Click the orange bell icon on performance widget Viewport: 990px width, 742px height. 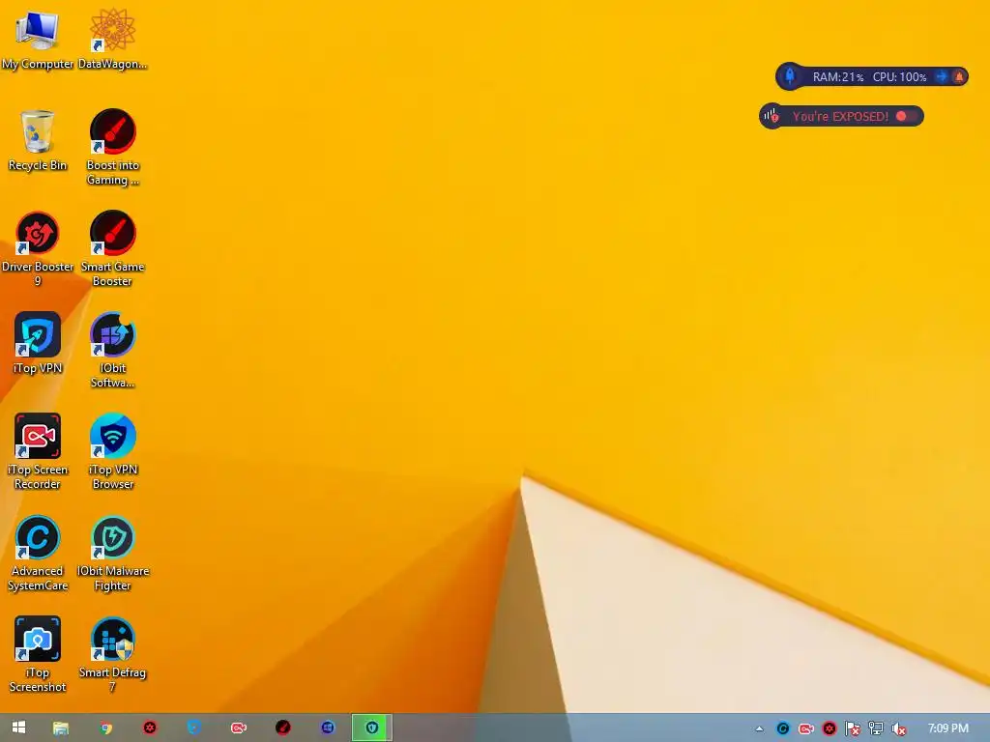pos(959,77)
